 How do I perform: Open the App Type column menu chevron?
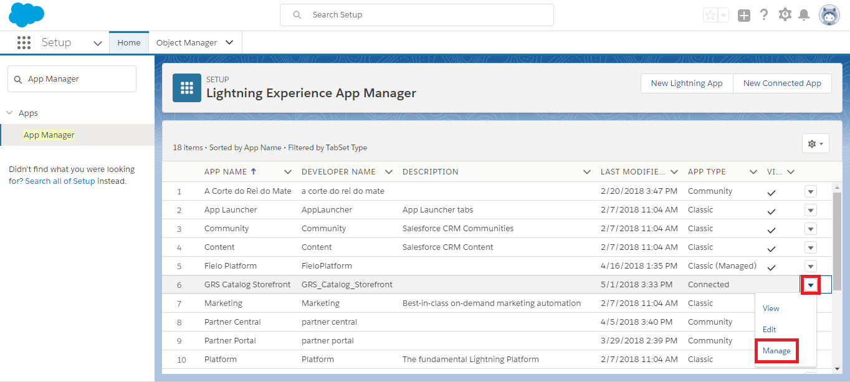(x=753, y=172)
